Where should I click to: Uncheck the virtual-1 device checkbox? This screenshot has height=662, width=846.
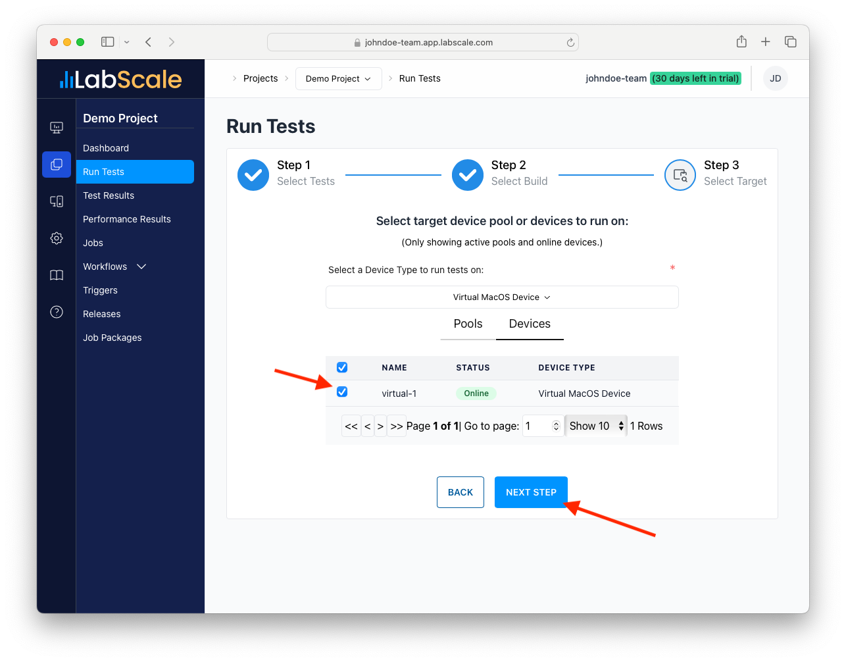[x=342, y=392]
